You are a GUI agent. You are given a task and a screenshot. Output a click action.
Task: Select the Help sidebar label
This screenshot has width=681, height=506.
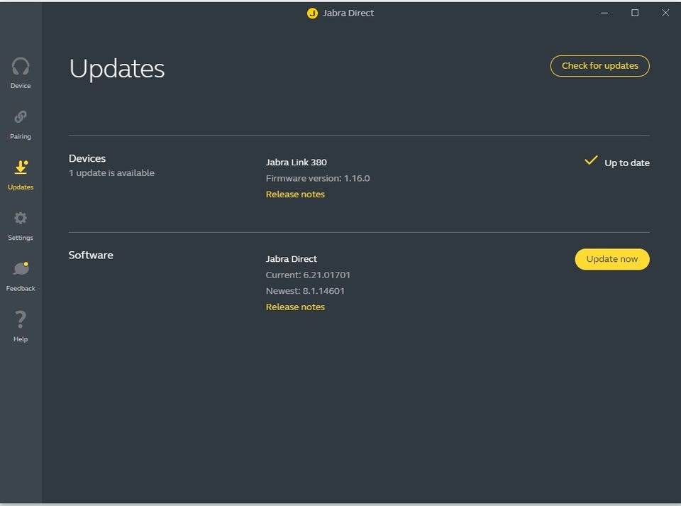[21, 339]
